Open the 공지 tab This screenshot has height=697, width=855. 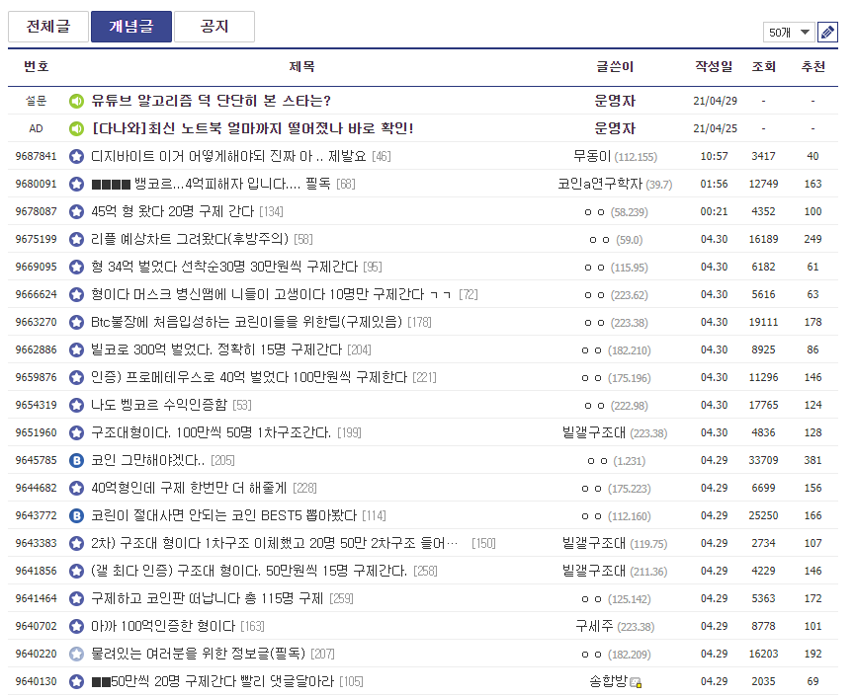(214, 26)
